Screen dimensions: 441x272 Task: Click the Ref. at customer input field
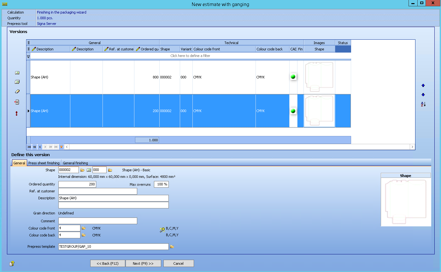(98, 191)
